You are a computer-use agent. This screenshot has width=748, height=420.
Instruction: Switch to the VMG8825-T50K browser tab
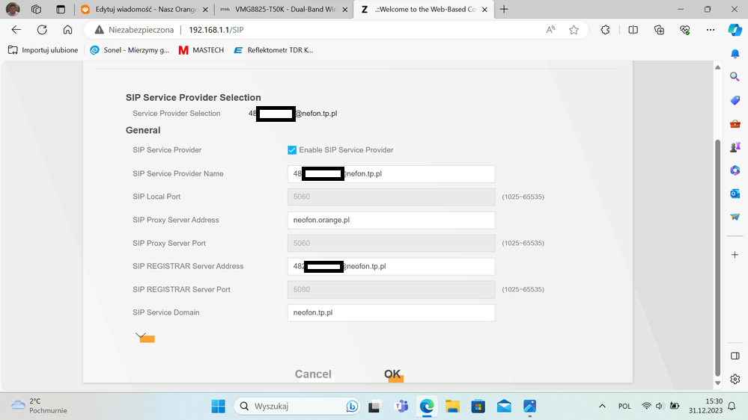[x=283, y=10]
